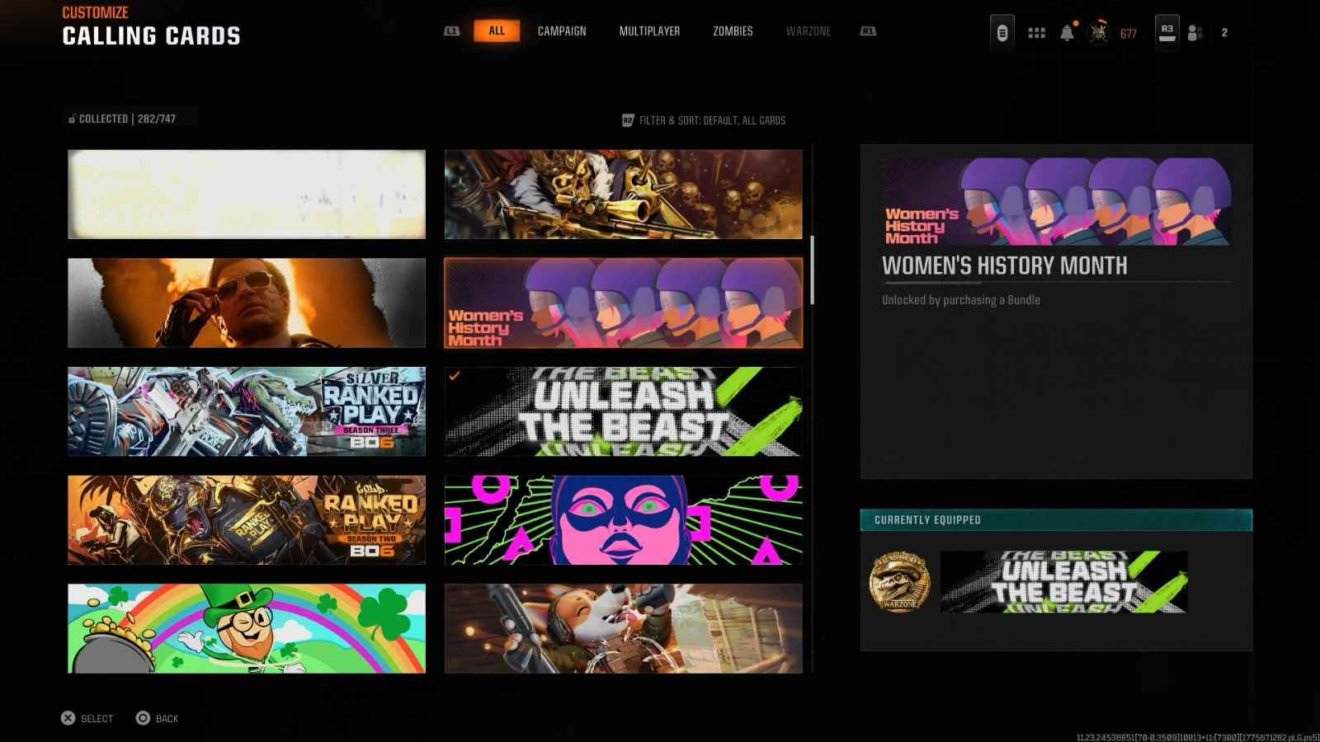Click the calling cards list scrollbar
The width and height of the screenshot is (1320, 742).
point(813,270)
